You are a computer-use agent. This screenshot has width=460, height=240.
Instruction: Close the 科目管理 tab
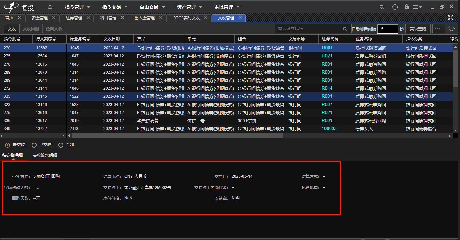tap(122, 18)
